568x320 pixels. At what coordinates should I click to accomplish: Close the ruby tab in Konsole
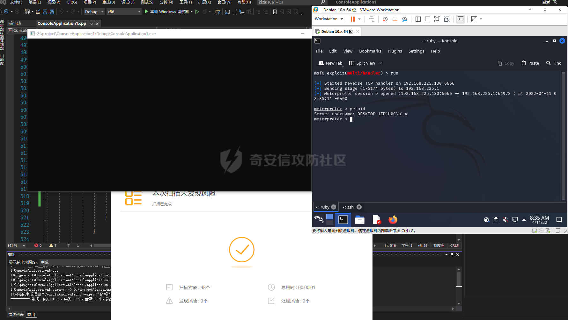click(x=334, y=207)
